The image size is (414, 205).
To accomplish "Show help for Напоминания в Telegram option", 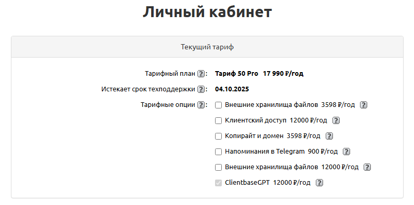I will pos(346,152).
